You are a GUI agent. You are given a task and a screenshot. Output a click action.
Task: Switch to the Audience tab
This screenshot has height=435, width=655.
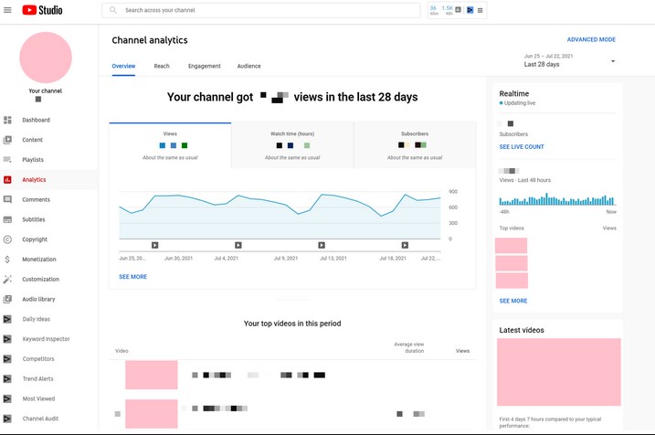coord(249,66)
